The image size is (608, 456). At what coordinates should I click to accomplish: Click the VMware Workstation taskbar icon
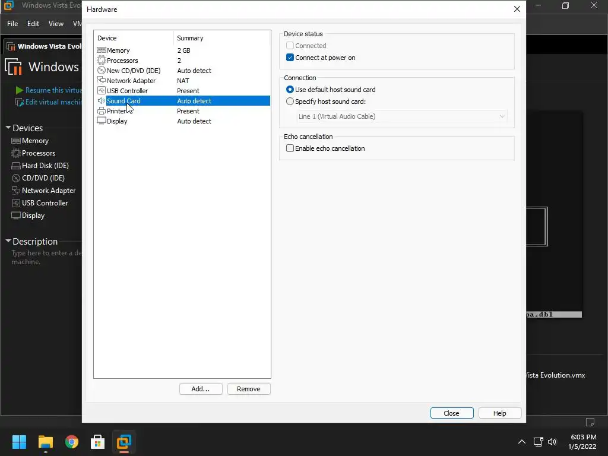click(124, 442)
